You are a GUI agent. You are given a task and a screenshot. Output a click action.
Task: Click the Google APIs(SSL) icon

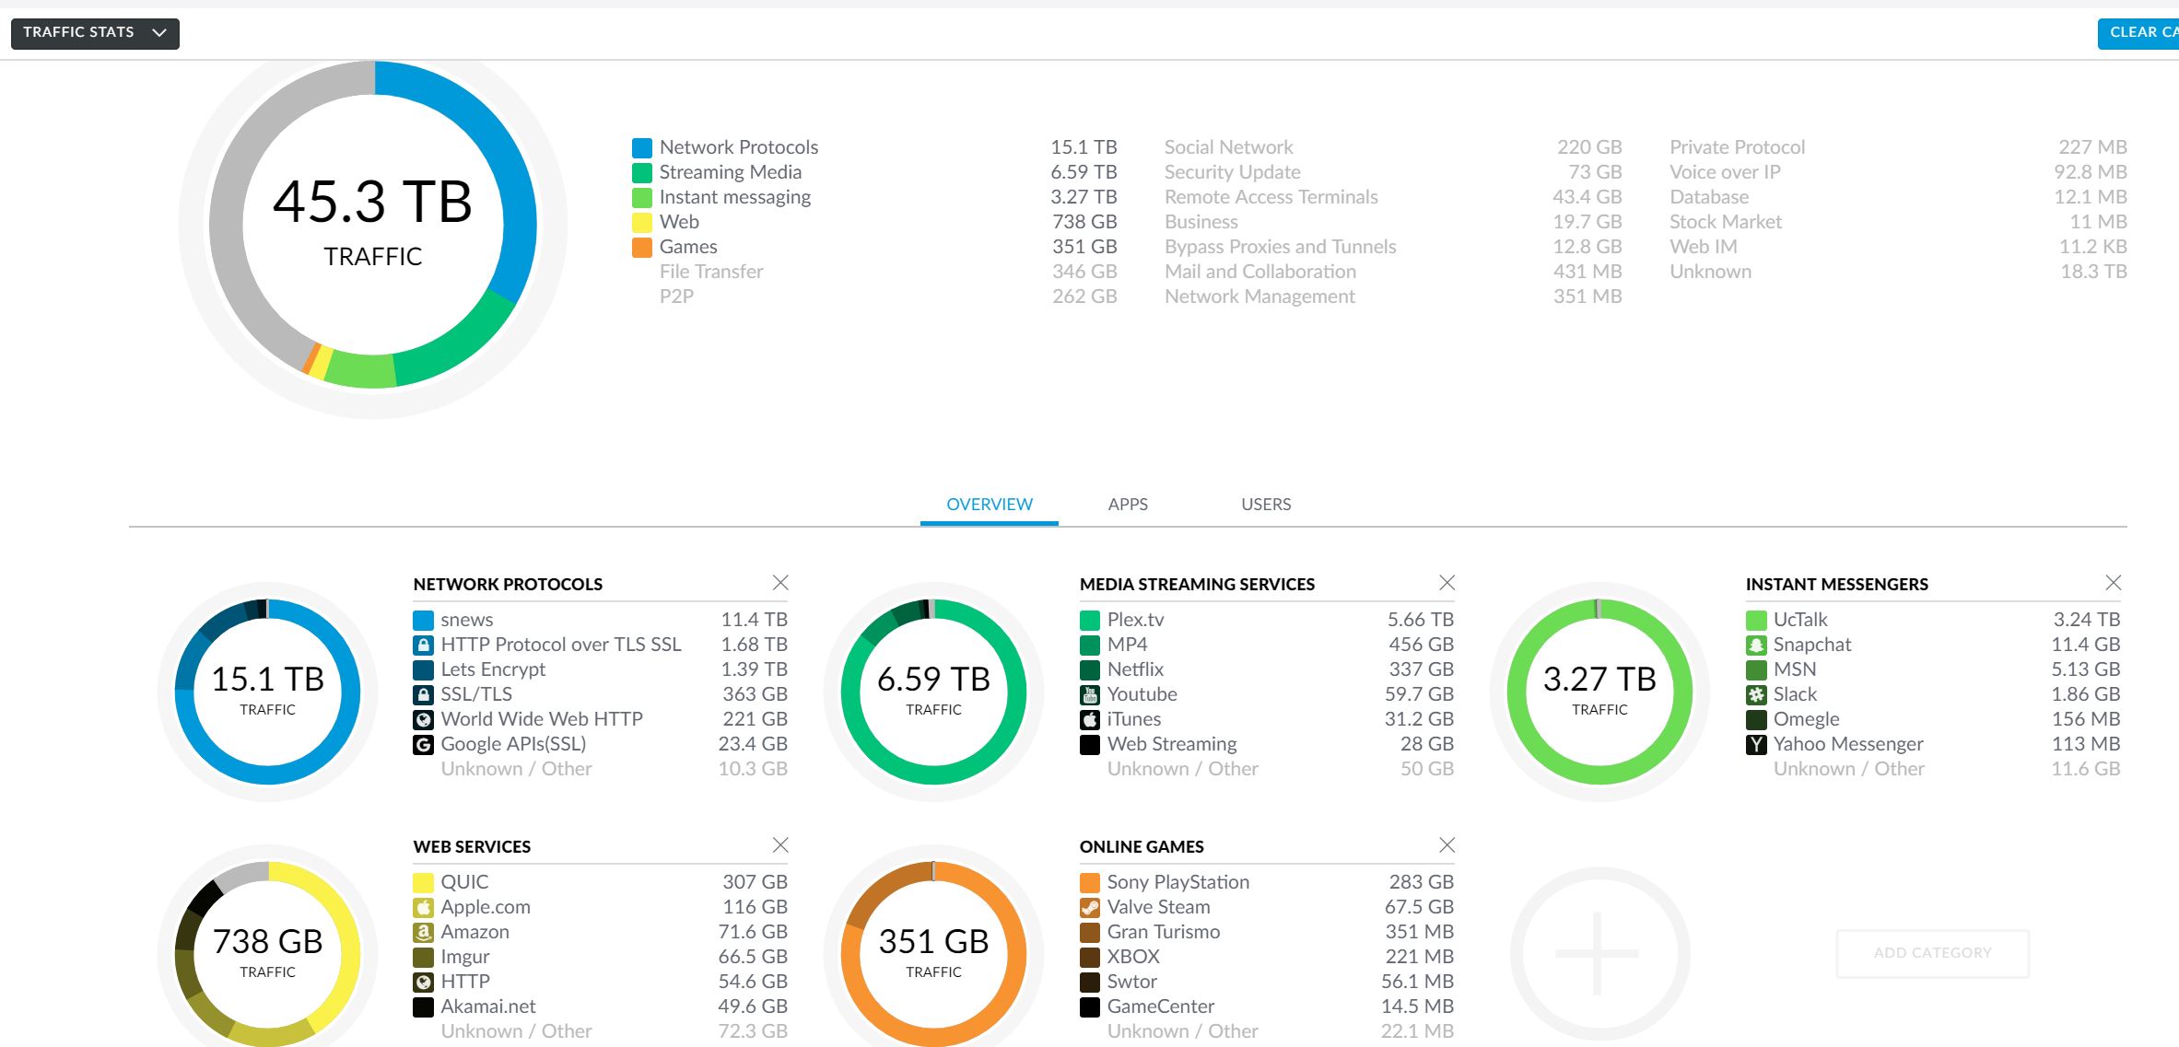pyautogui.click(x=423, y=744)
